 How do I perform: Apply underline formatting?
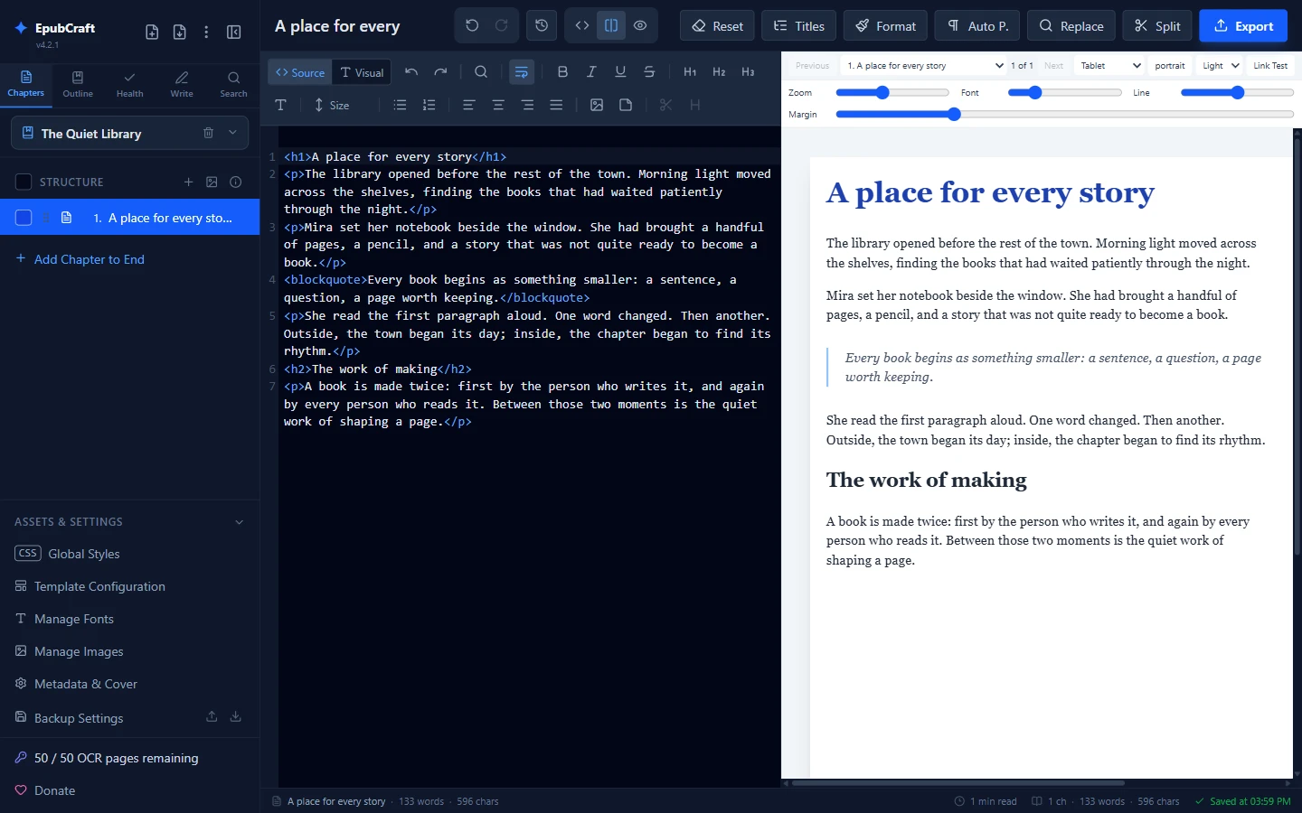click(620, 72)
